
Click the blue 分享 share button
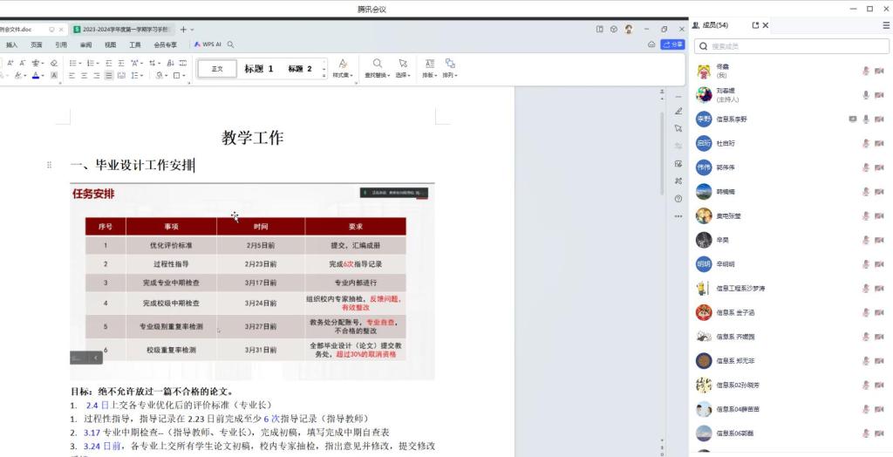[672, 44]
